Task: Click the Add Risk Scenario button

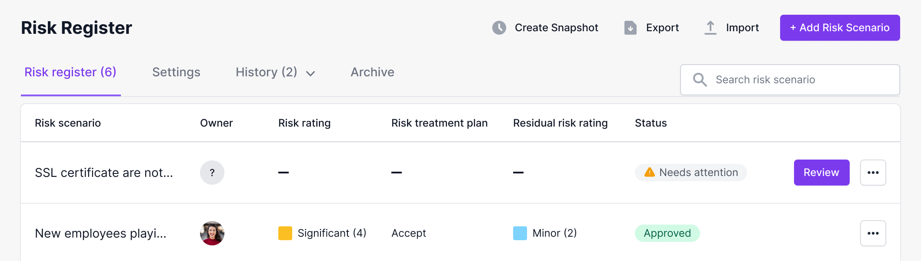Action: pyautogui.click(x=840, y=28)
